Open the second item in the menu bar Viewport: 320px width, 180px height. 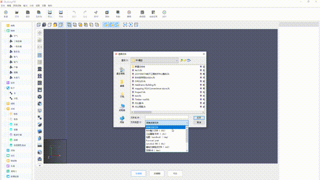(9, 5)
